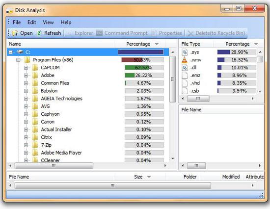This screenshot has width=270, height=209.
Task: Expand the AVG folder node
Action: coord(26,106)
